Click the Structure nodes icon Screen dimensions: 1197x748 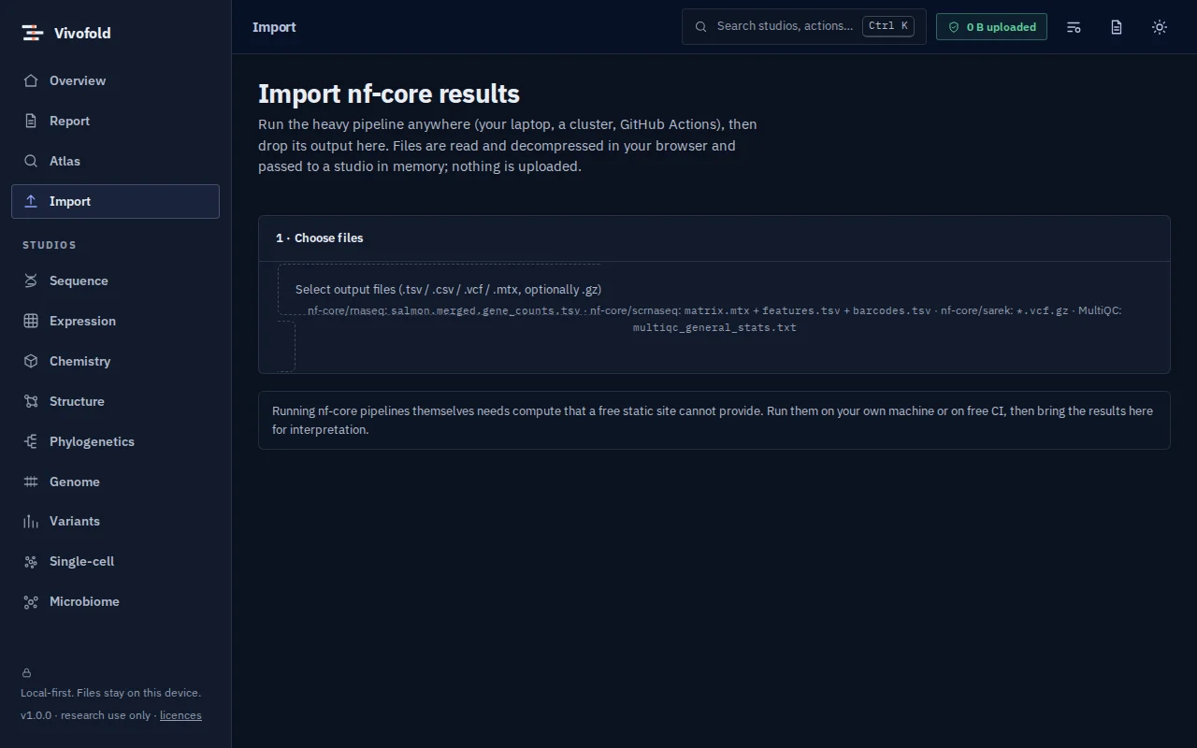tap(31, 401)
